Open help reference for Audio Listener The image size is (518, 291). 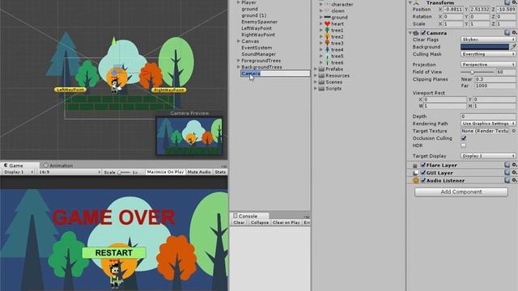click(x=507, y=180)
